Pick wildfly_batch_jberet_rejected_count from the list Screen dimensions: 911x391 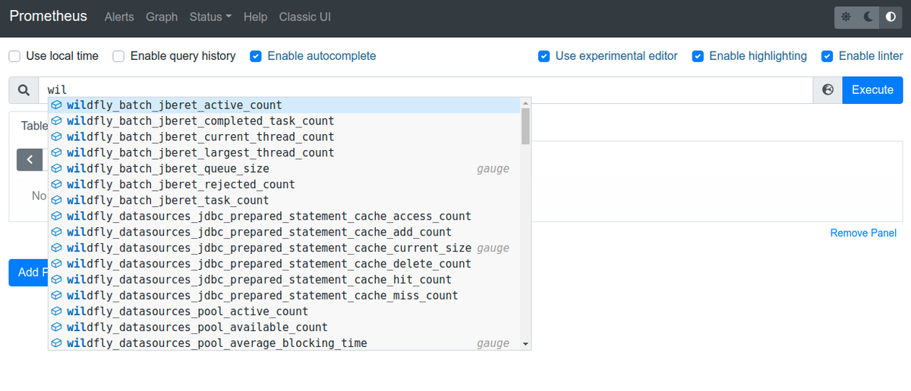(284, 185)
